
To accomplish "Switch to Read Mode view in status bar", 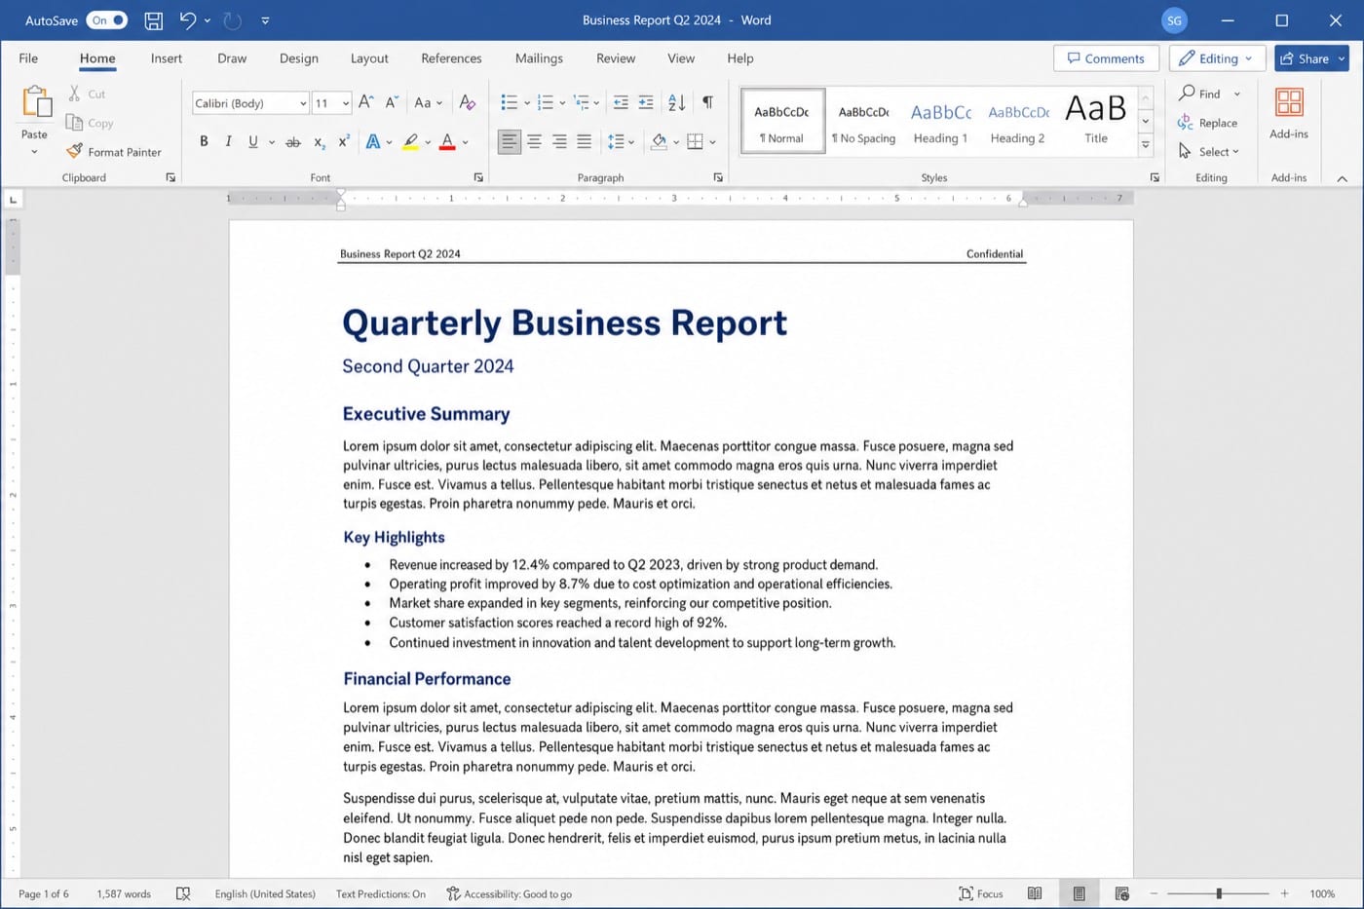I will pyautogui.click(x=1035, y=893).
